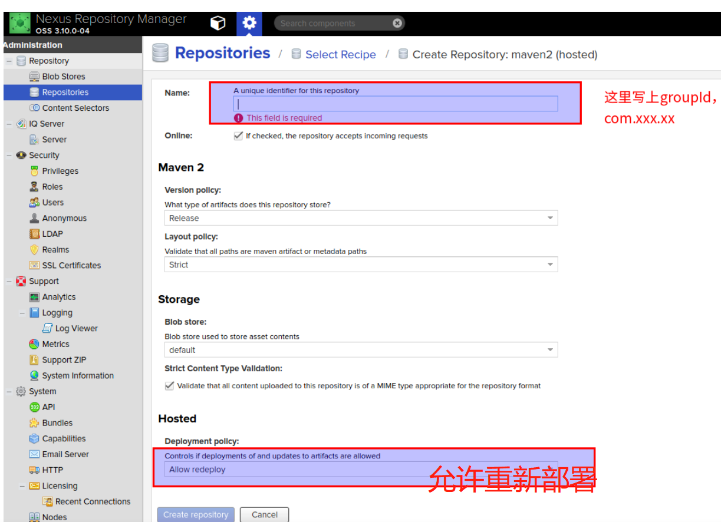Screen dimensions: 721x522
Task: Collapse the Security tree section
Action: pos(9,156)
